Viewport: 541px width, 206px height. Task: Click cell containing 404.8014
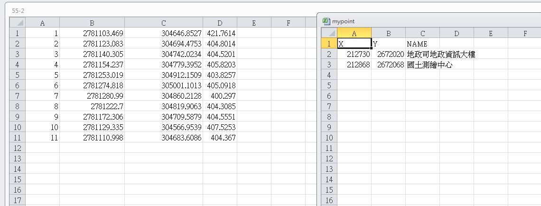[x=220, y=44]
